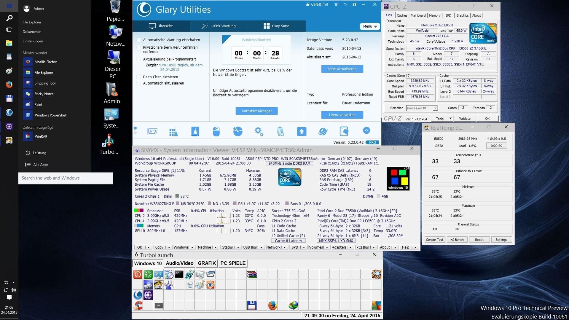This screenshot has width=569, height=320.
Task: Click the gears icon in Glary Utilities toolbar
Action: click(x=259, y=131)
